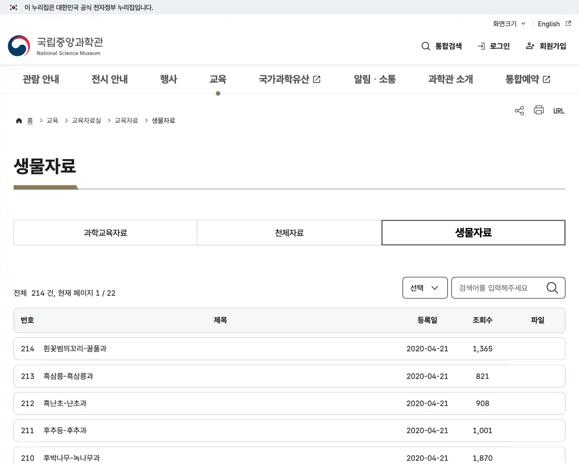Click the 로그인 login icon
579x463 pixels.
[x=480, y=46]
